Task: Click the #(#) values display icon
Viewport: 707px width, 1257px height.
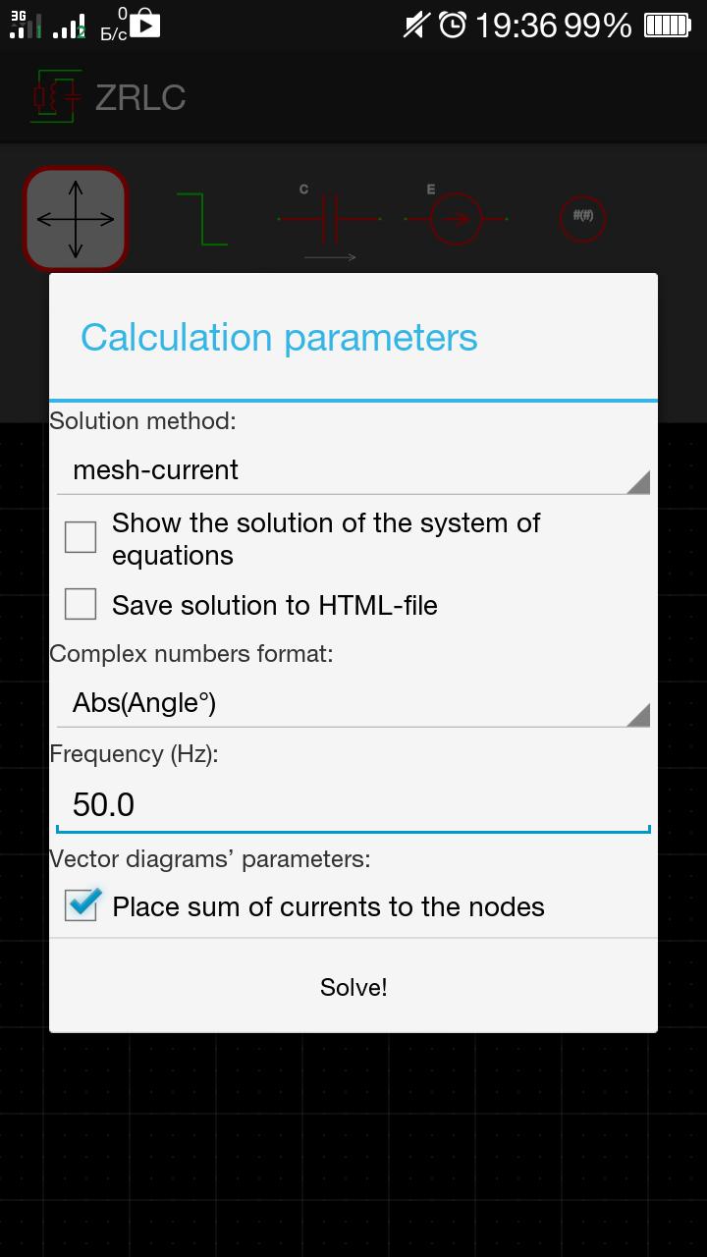Action: pos(580,218)
